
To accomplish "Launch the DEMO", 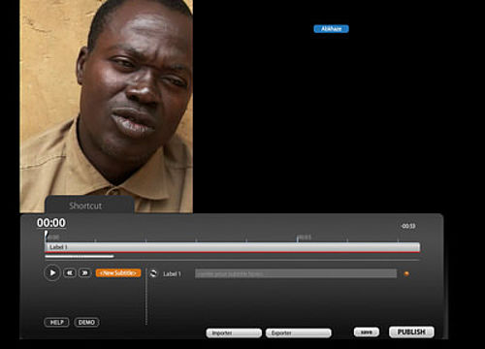I will point(86,322).
